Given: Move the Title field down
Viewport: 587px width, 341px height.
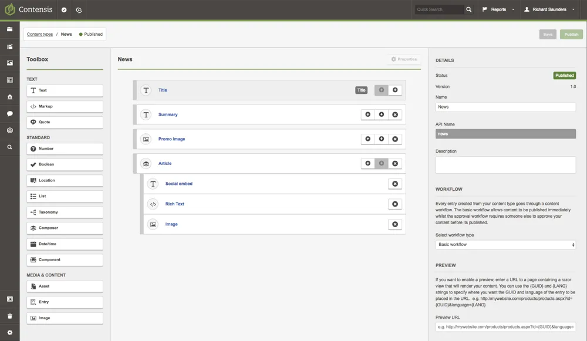Looking at the screenshot, I should 395,90.
